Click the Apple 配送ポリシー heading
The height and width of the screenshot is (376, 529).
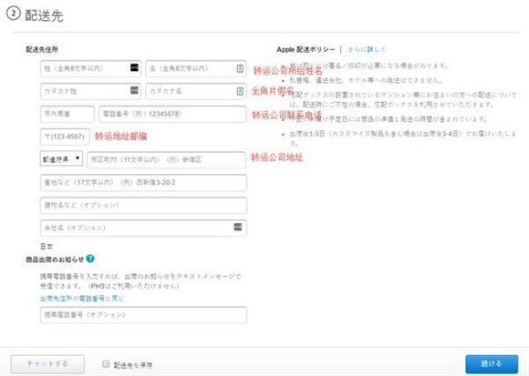pos(306,49)
